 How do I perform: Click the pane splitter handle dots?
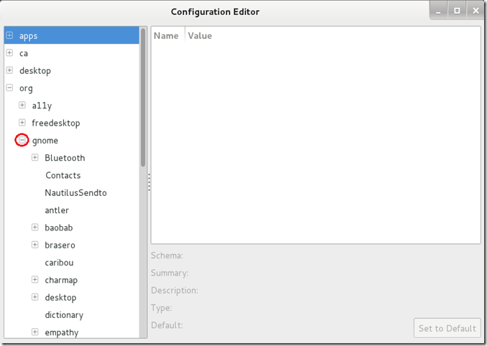click(x=149, y=182)
